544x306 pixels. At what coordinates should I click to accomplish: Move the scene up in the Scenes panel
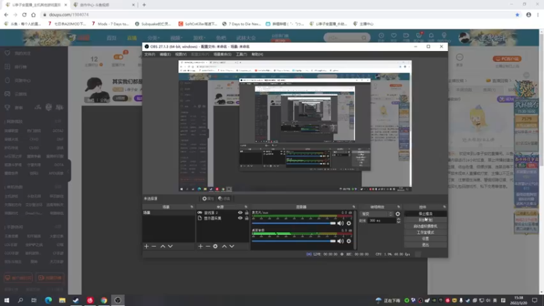163,246
